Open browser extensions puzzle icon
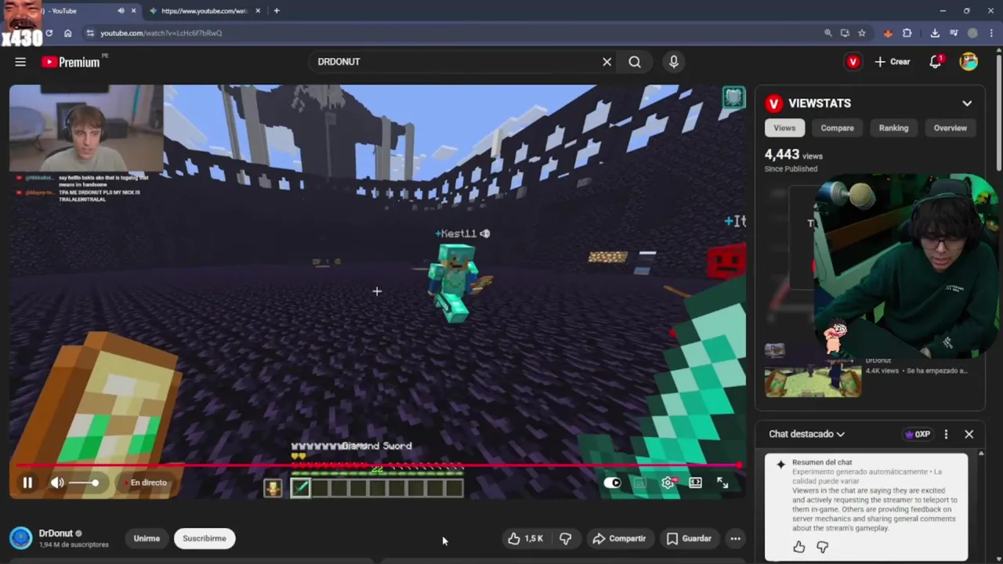The width and height of the screenshot is (1003, 564). point(907,33)
